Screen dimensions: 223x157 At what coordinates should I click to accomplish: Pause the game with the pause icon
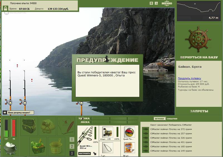click(151, 3)
